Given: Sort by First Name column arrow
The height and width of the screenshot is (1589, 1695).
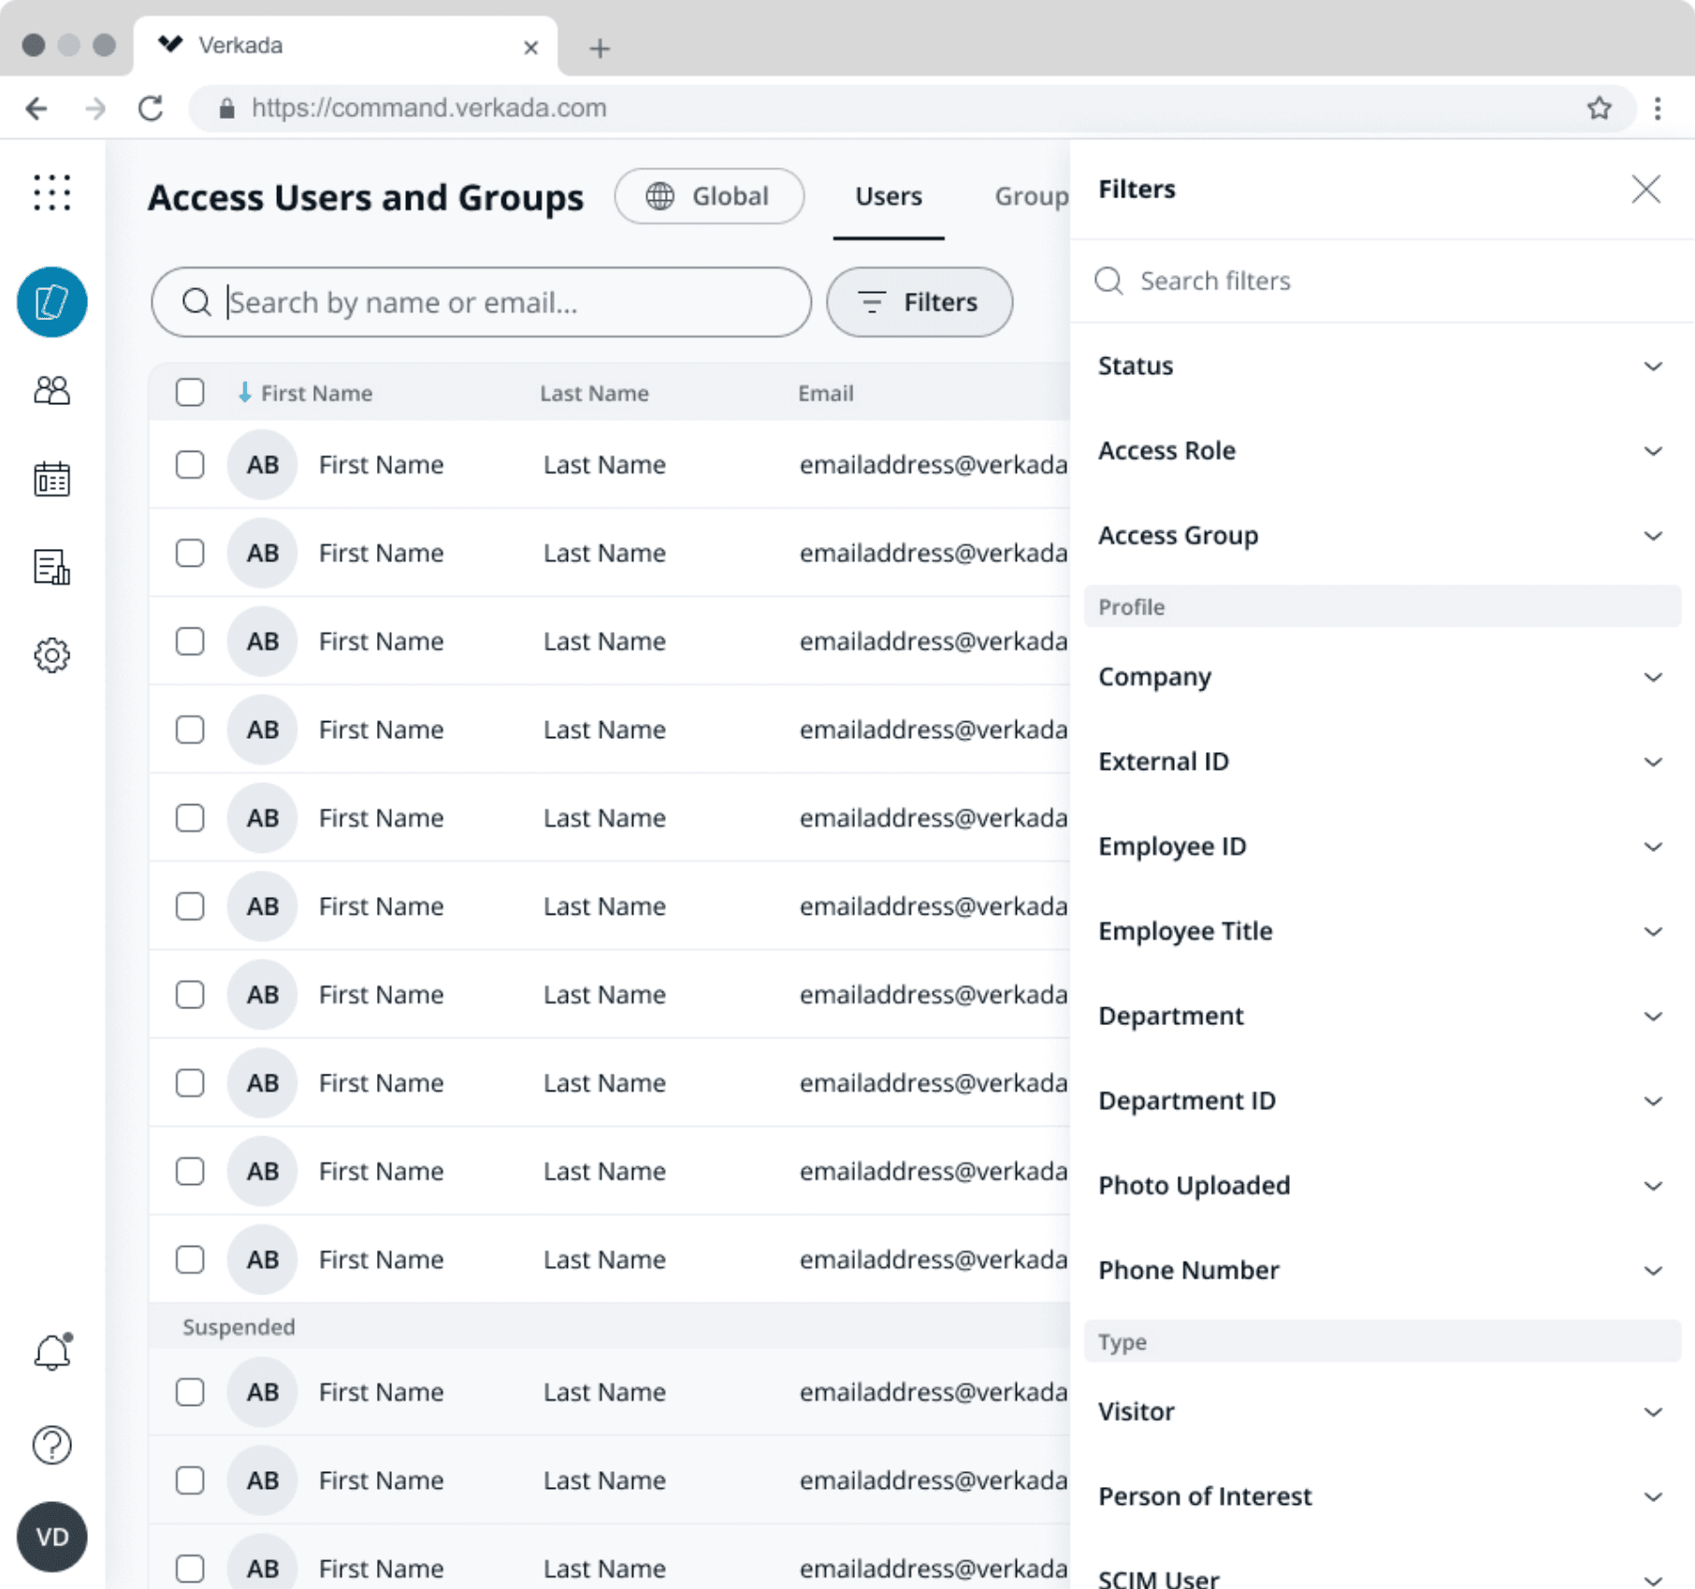Looking at the screenshot, I should [246, 392].
